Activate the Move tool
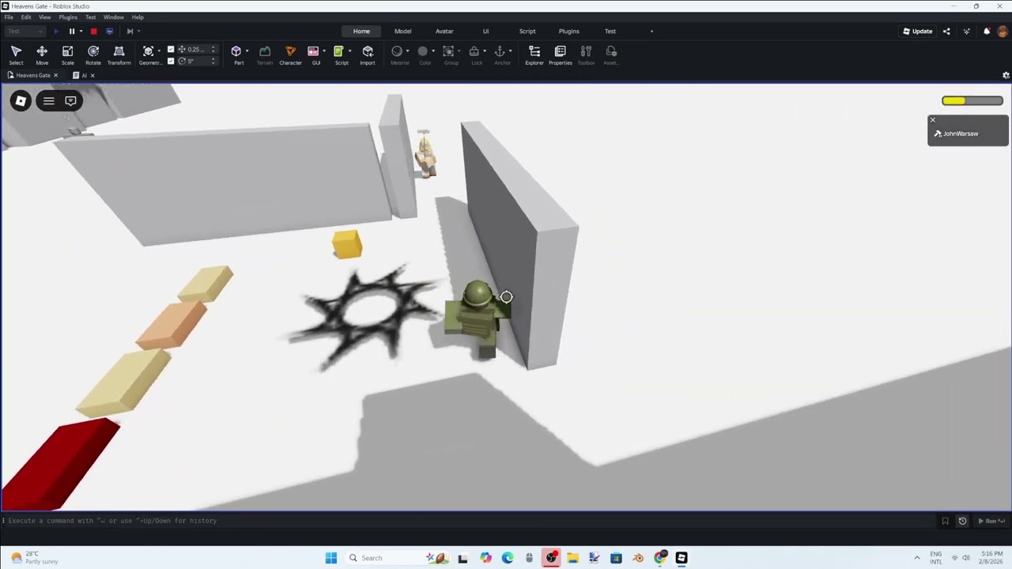This screenshot has width=1012, height=569. [42, 55]
